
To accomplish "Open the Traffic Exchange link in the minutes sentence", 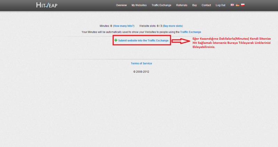I will point(190,32).
